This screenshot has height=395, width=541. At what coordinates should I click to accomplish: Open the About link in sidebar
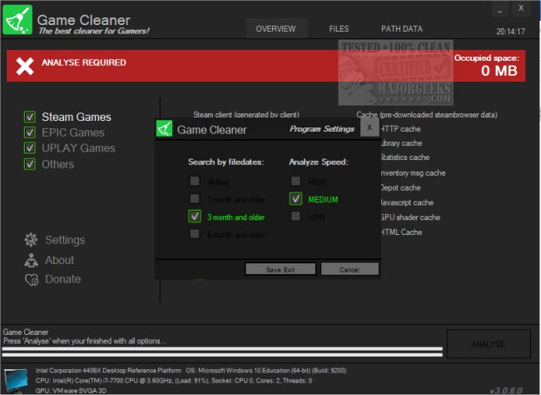pyautogui.click(x=59, y=260)
